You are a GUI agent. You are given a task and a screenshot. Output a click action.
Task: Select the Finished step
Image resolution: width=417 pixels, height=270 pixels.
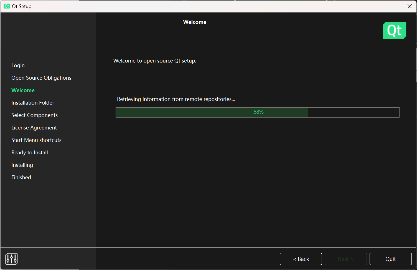(21, 177)
